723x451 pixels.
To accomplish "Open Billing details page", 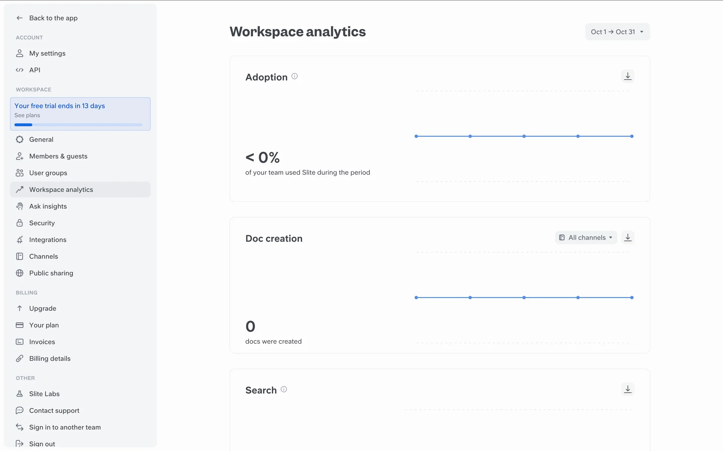I will tap(50, 359).
